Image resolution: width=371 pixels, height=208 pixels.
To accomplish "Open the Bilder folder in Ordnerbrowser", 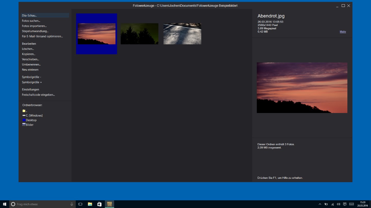I will coord(29,125).
